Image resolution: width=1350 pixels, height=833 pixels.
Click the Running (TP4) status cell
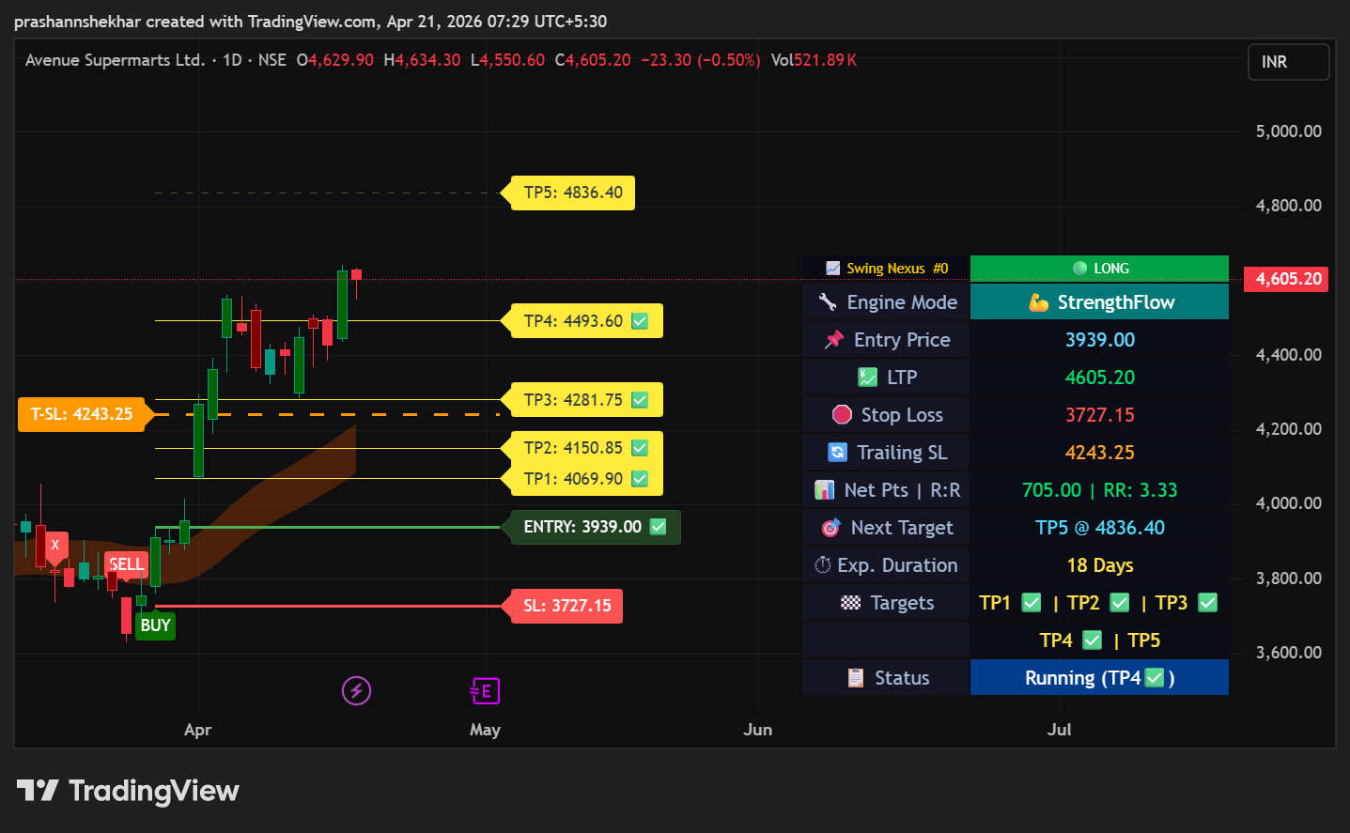coord(1099,678)
